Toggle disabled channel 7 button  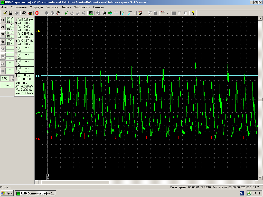[3, 64]
